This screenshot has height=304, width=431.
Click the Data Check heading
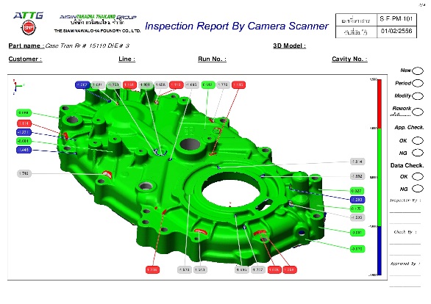(x=407, y=165)
